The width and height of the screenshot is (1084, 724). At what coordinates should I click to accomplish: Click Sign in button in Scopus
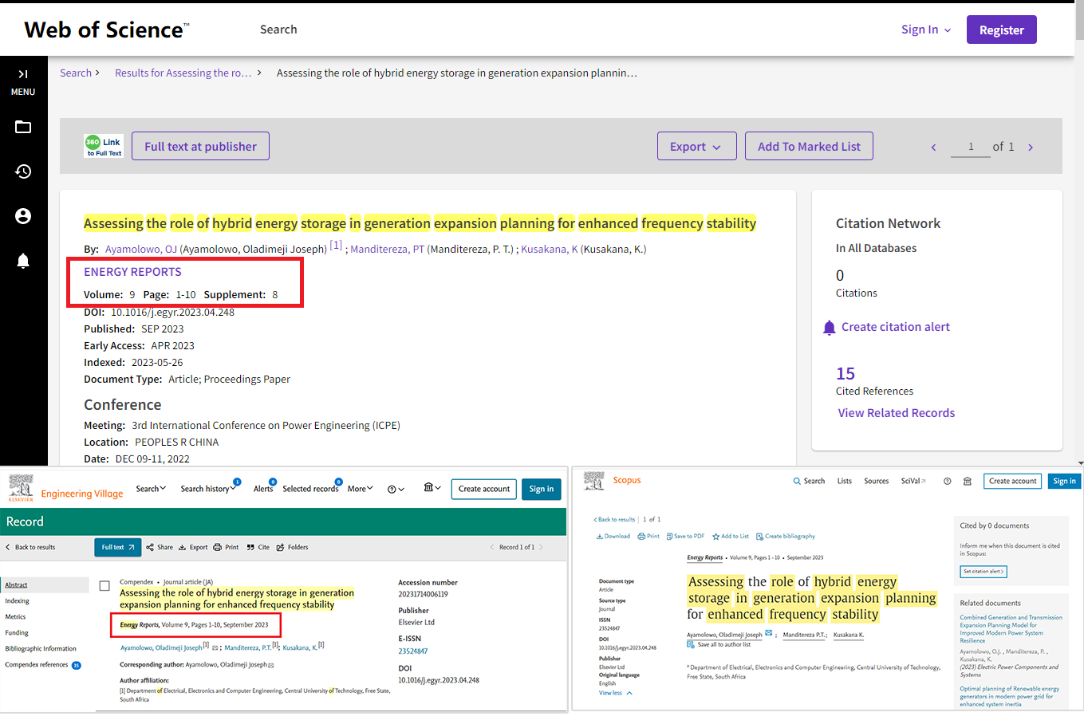pyautogui.click(x=1064, y=481)
